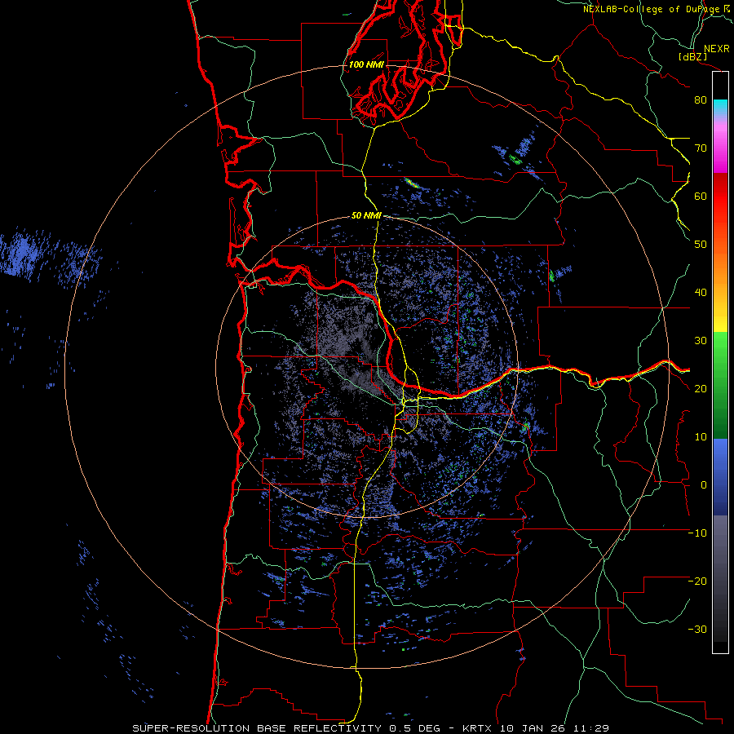Viewport: 734px width, 734px height.
Task: Click the -10 value on the dBZ scale
Action: coord(697,533)
